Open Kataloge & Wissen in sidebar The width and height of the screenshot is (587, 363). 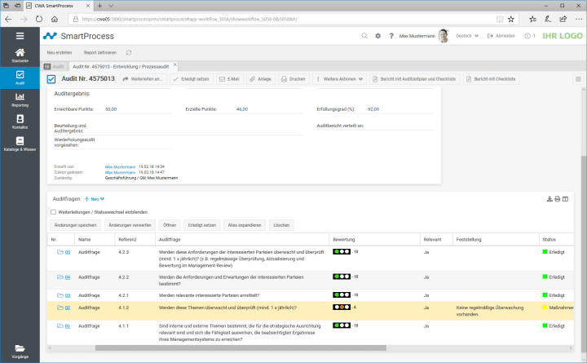(20, 144)
